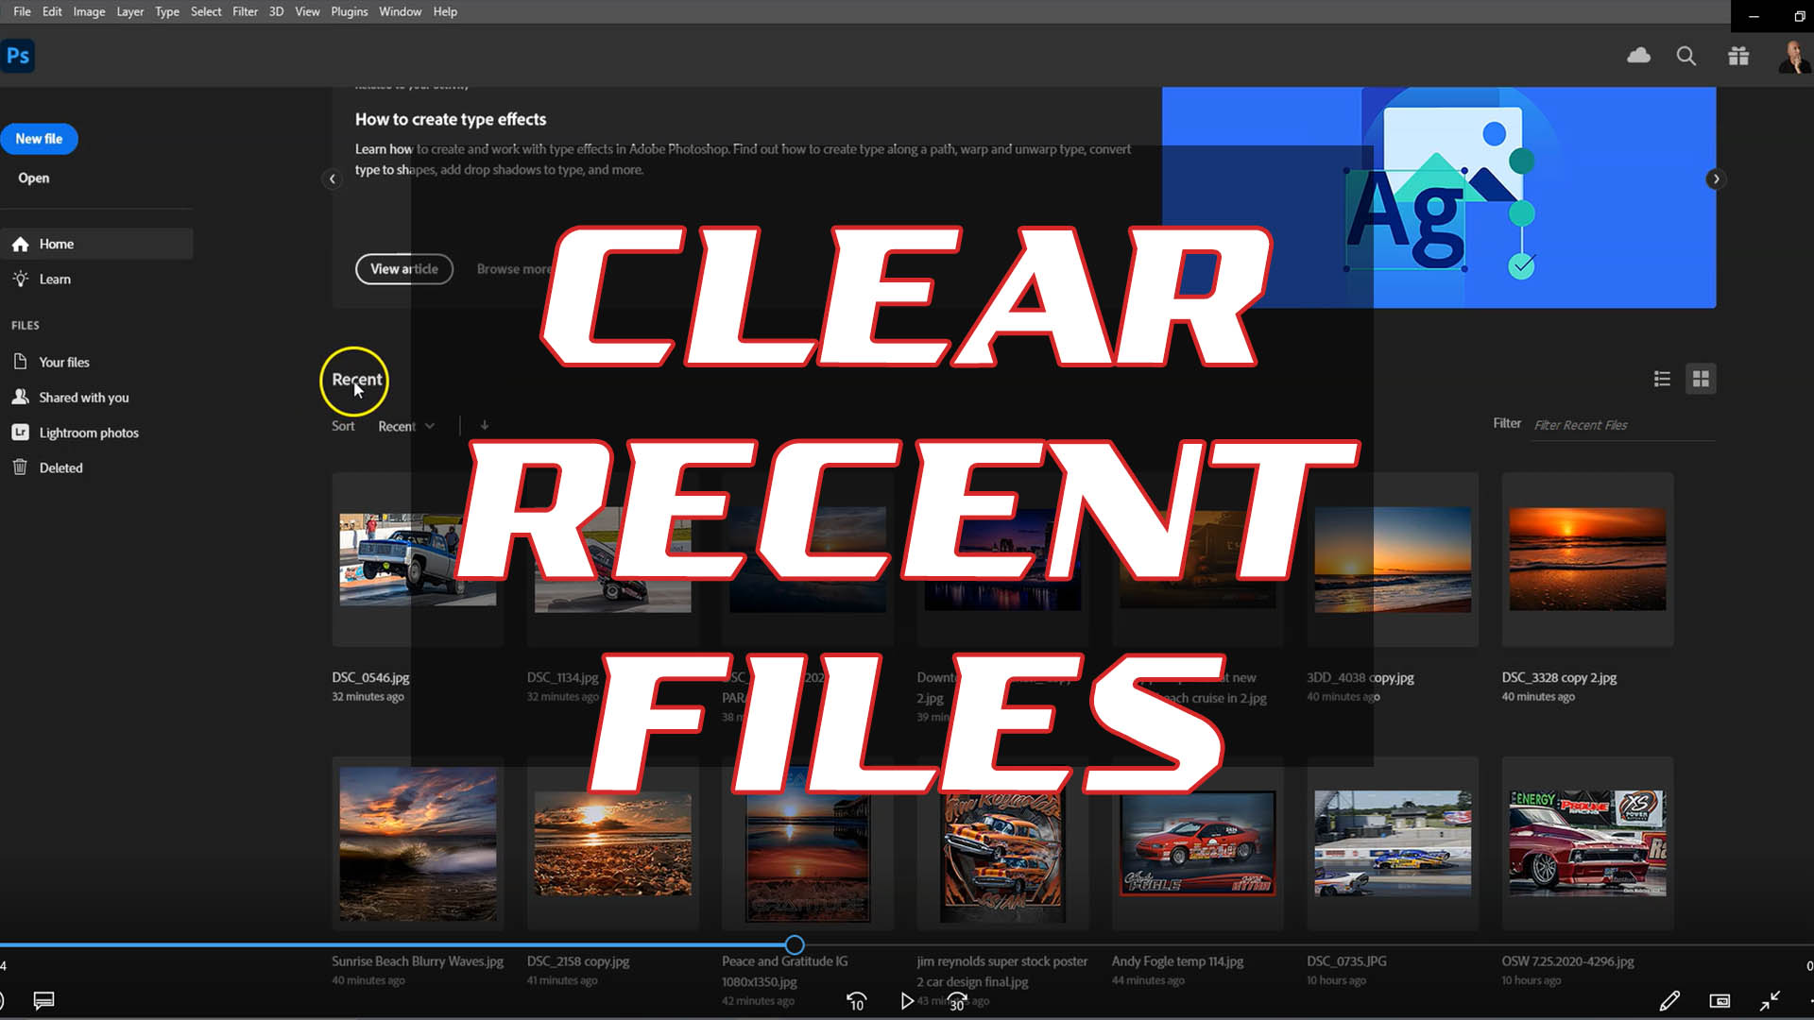Click the Search icon in toolbar
Screen dimensions: 1814x1020
coord(1686,56)
